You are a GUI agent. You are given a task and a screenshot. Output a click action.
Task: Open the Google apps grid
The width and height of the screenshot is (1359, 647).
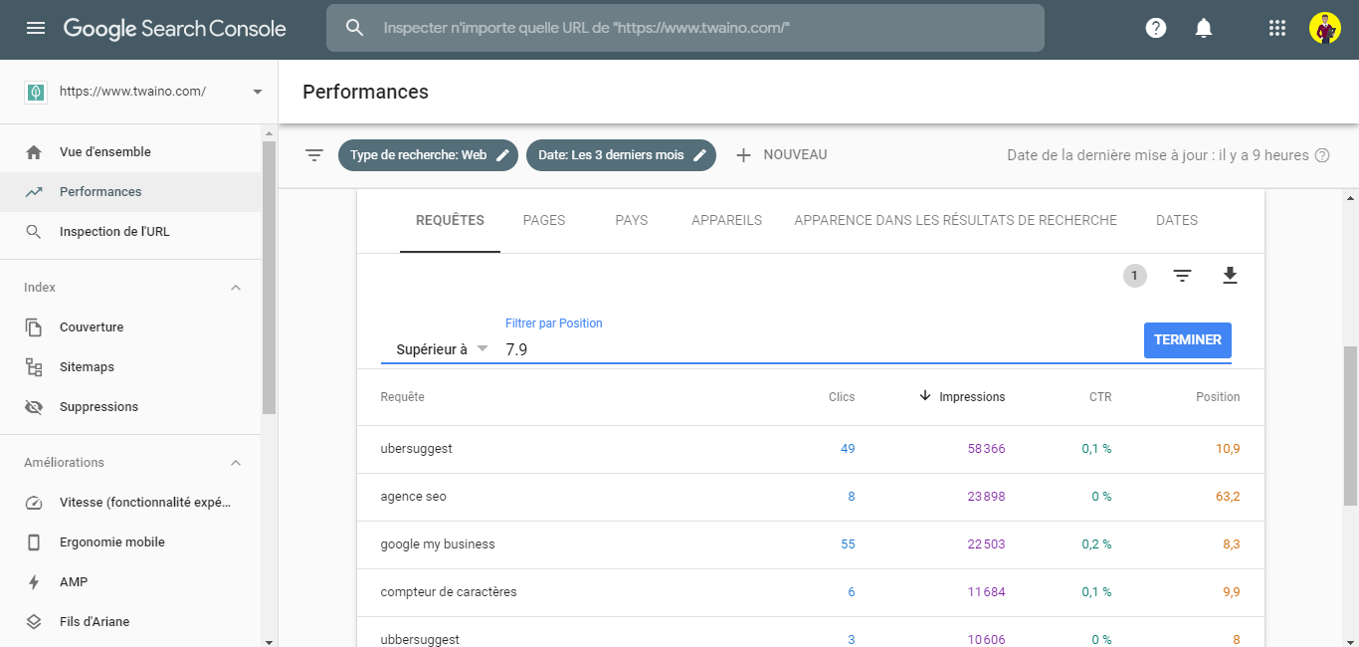(x=1277, y=28)
